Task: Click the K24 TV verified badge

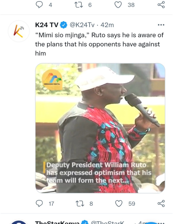Action: click(64, 25)
